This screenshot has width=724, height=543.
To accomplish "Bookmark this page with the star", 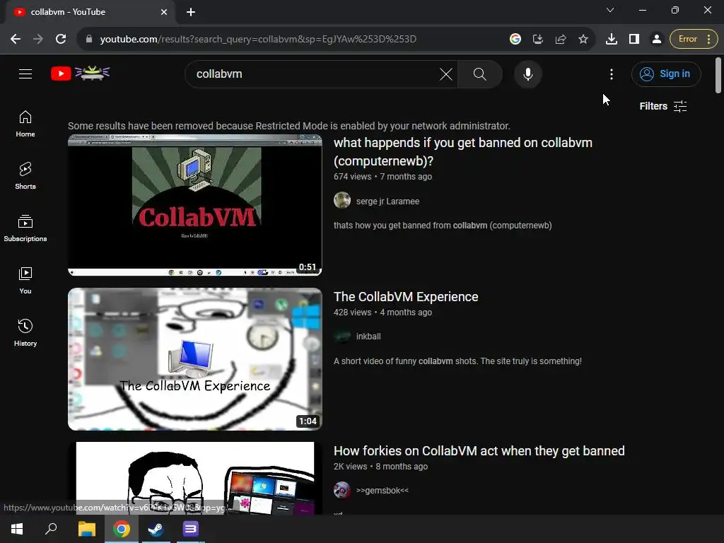I will pyautogui.click(x=583, y=39).
